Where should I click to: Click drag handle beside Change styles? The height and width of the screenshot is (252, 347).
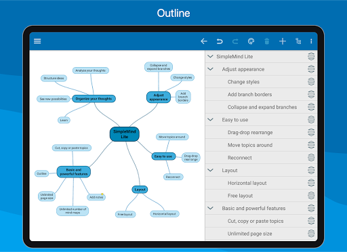(311, 81)
